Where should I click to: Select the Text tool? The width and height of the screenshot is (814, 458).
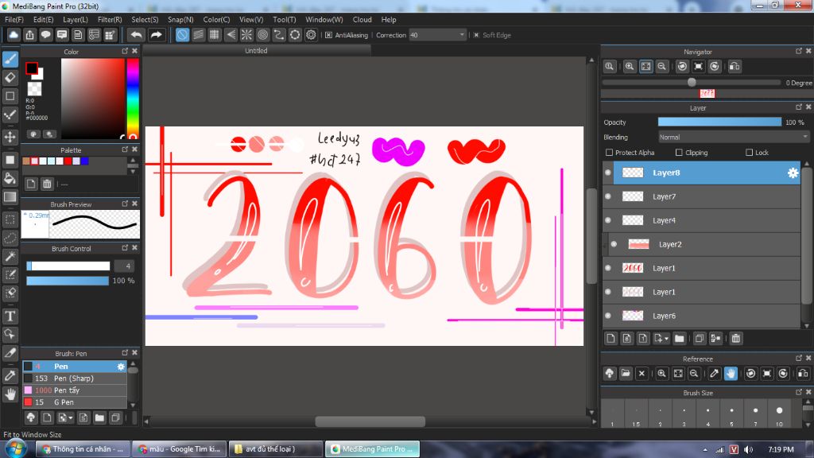[x=10, y=316]
